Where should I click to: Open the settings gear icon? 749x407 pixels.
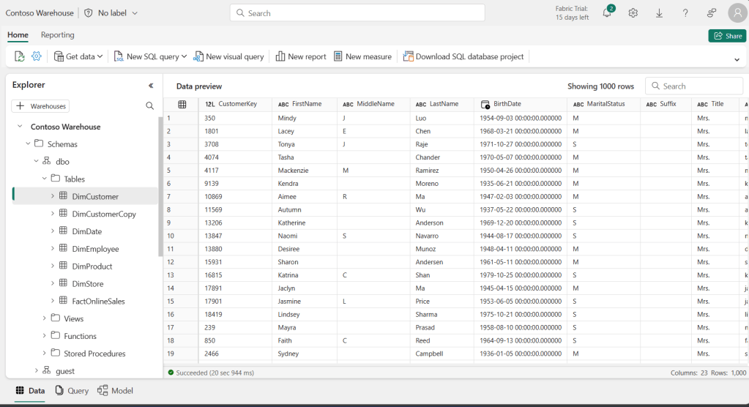[633, 13]
